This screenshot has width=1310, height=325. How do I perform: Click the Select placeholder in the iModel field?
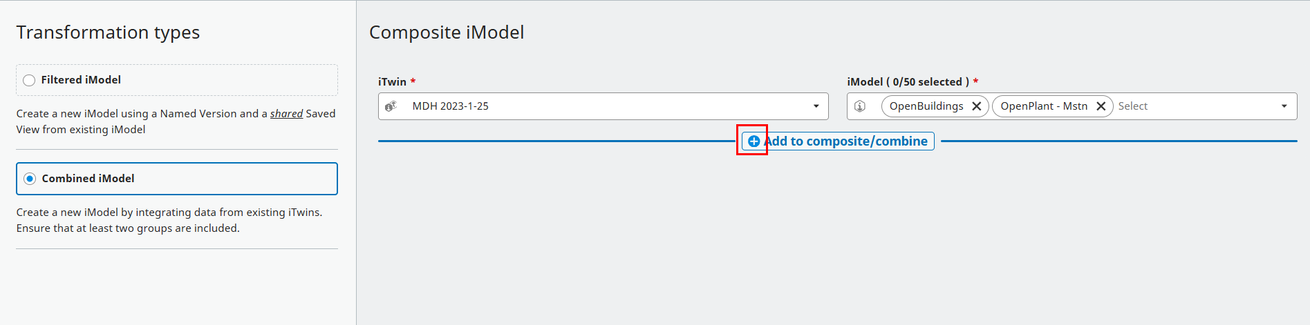pos(1132,106)
